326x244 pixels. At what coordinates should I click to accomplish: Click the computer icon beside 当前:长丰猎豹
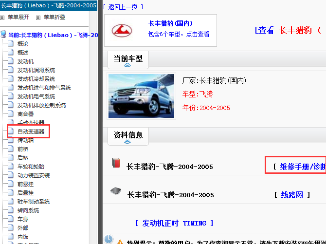tap(3, 34)
